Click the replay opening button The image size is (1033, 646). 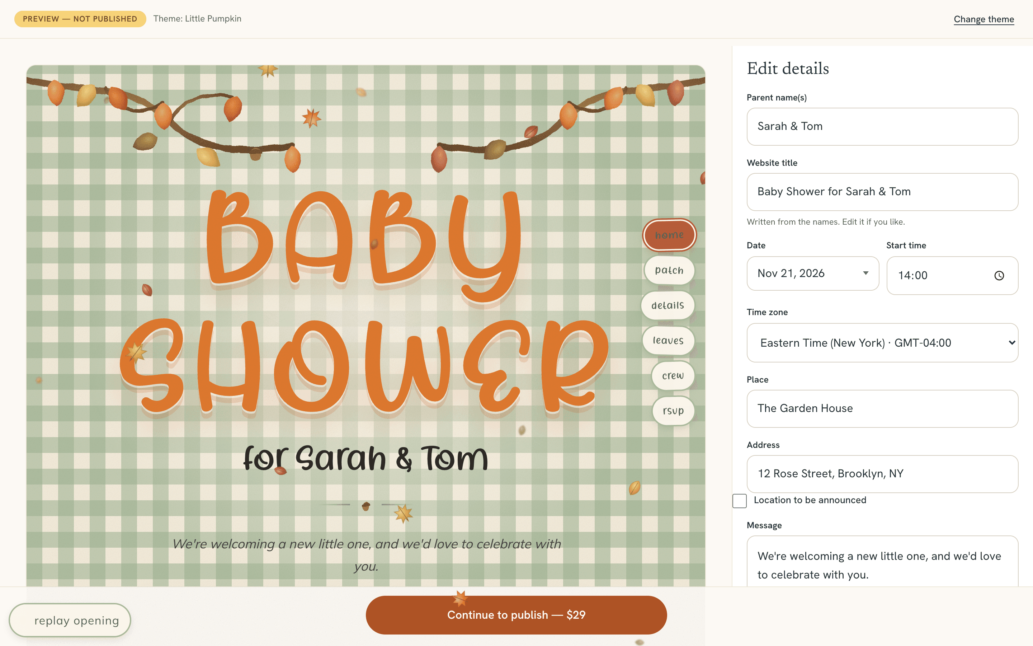pos(70,621)
